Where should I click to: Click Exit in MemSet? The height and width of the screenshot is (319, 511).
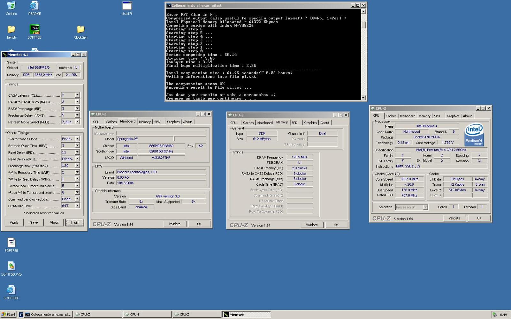click(x=75, y=222)
